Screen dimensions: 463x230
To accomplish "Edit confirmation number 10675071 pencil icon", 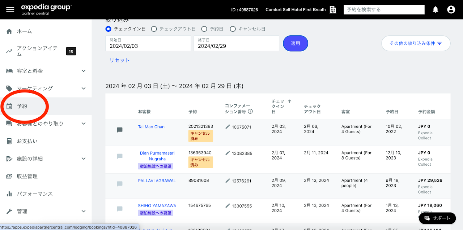I will [228, 127].
